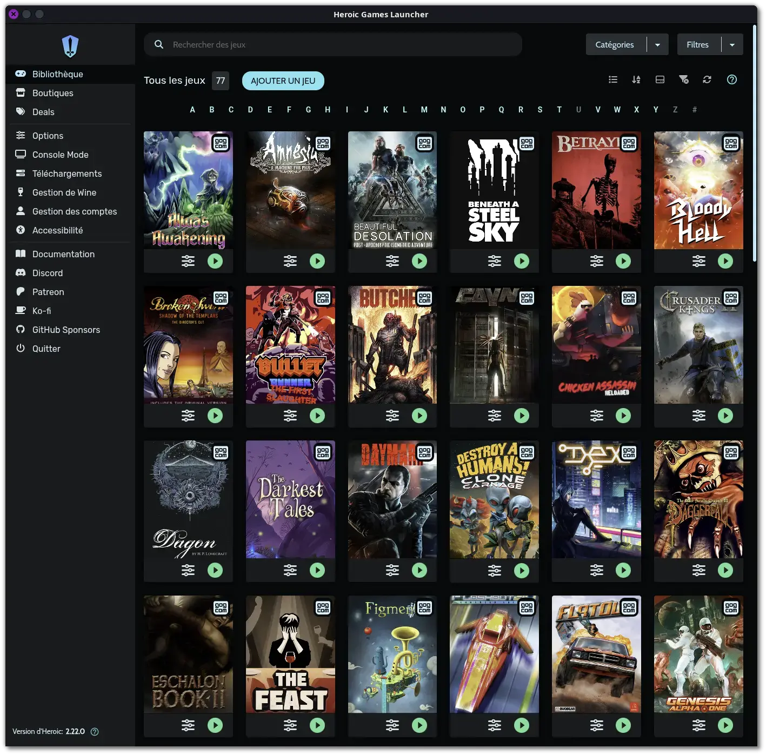766x755 pixels.
Task: Play Alwa's Awakening
Action: pyautogui.click(x=215, y=261)
